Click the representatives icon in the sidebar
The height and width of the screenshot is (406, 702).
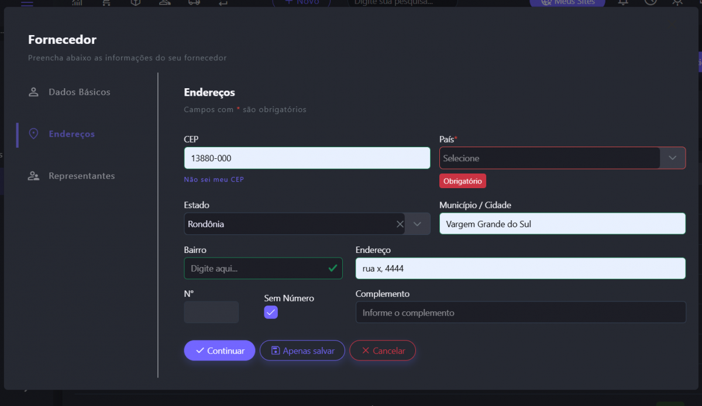tap(33, 176)
